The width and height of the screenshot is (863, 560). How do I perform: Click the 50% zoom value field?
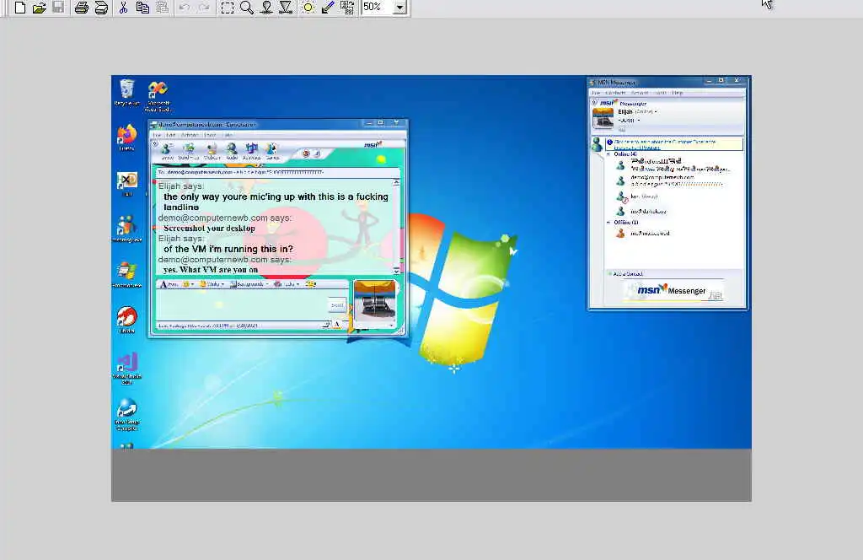pos(377,7)
